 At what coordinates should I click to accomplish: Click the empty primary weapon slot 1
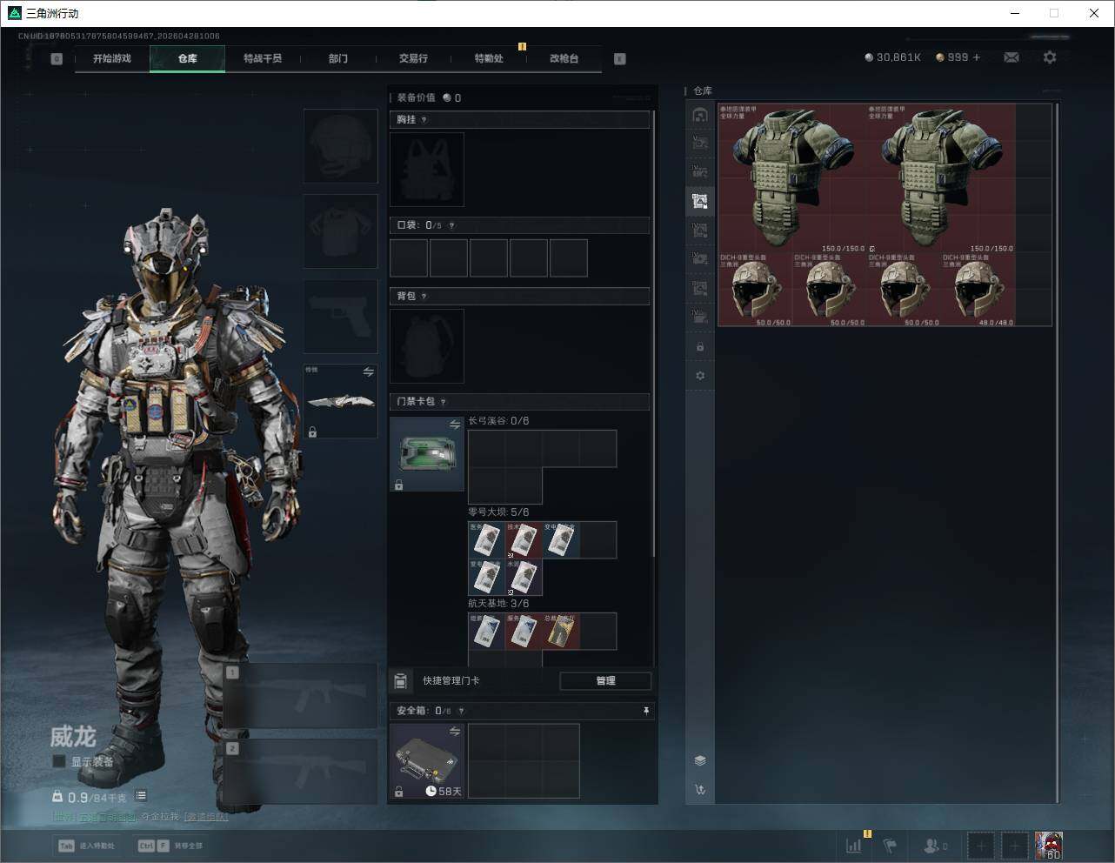click(301, 696)
